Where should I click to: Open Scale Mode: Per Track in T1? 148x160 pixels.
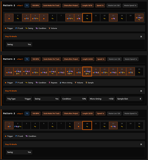point(51,5)
